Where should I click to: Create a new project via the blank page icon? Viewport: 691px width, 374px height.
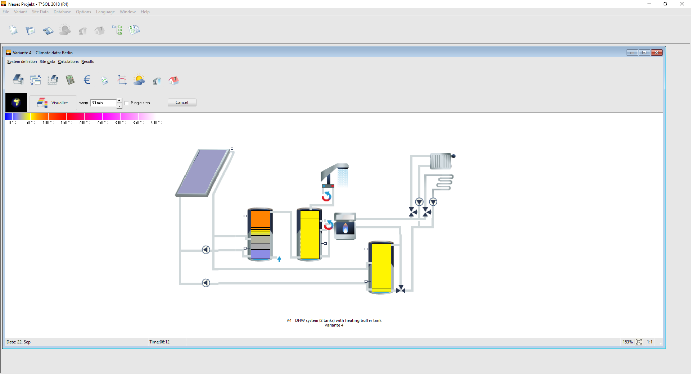[13, 30]
